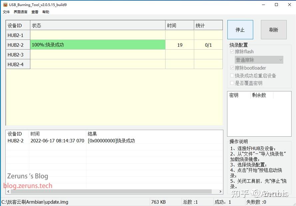Enable reboot after successful burning option
Image resolution: width=296 pixels, height=206 pixels.
click(232, 76)
